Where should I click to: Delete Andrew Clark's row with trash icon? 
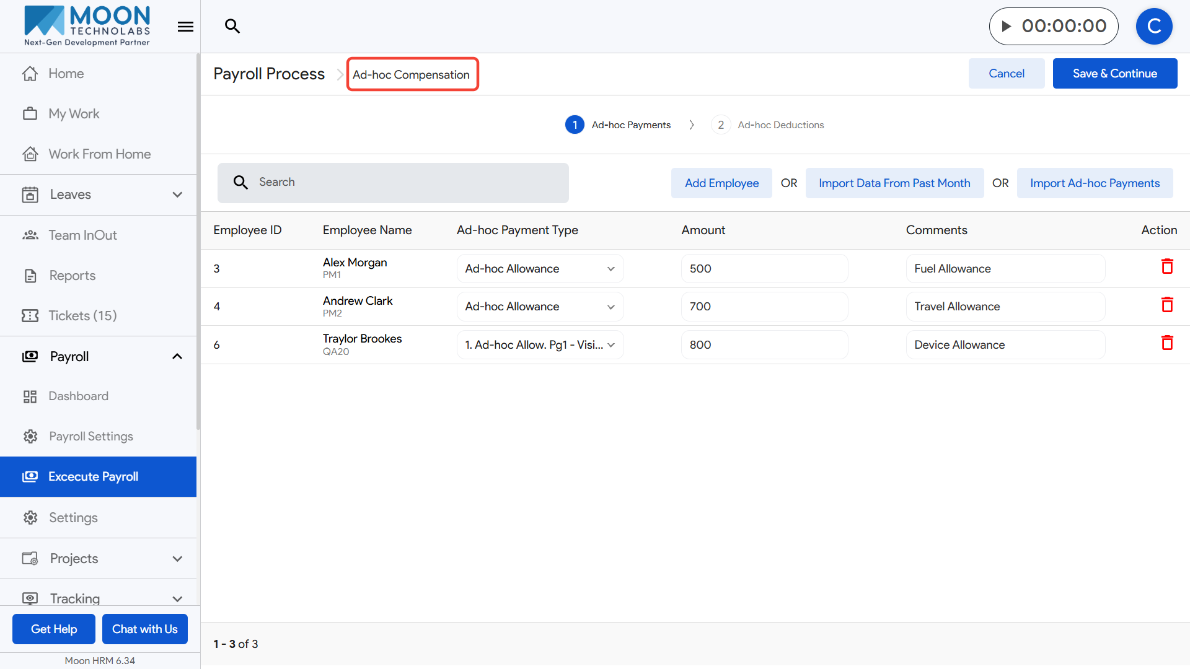[x=1167, y=305]
